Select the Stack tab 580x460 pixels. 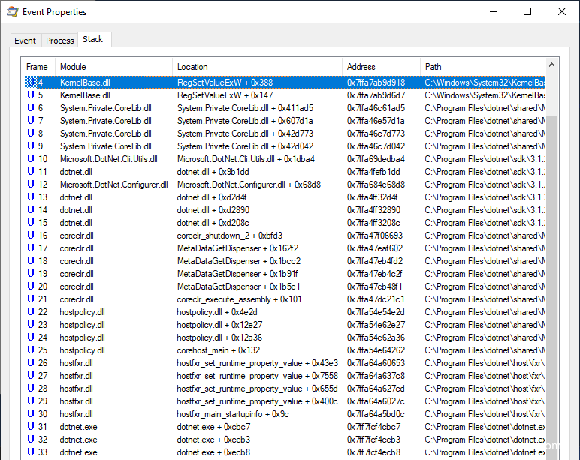tap(93, 39)
